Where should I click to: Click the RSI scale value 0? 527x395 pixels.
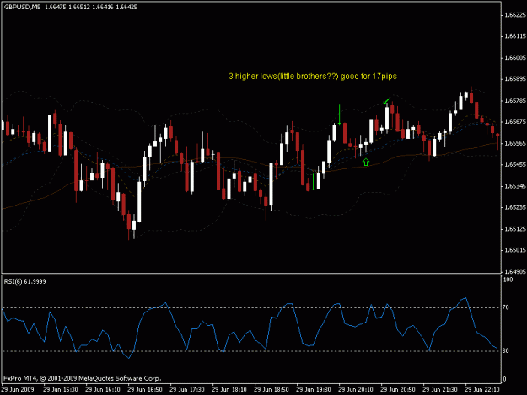click(x=504, y=379)
